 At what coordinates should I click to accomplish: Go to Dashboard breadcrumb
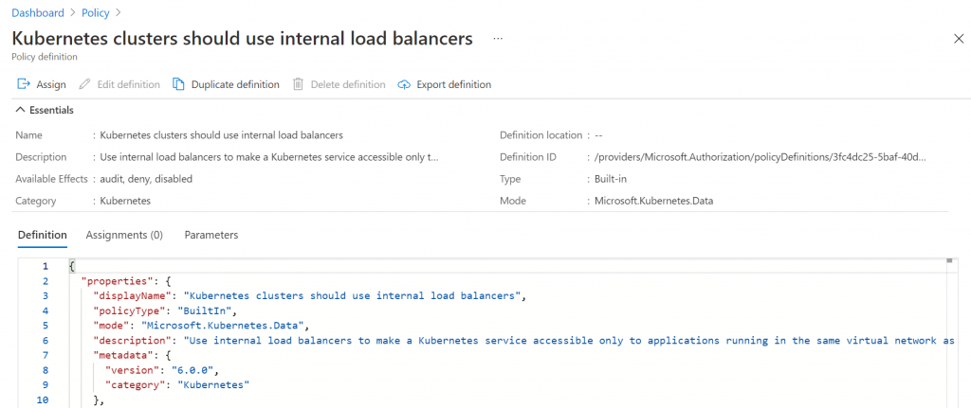[x=38, y=12]
